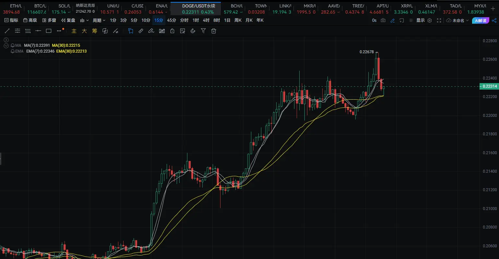The image size is (499, 259).
Task: Enter fullscreen chart mode
Action: click(x=439, y=20)
